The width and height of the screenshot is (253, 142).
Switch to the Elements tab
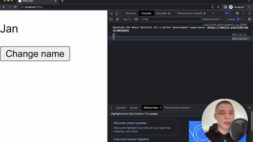131,13
